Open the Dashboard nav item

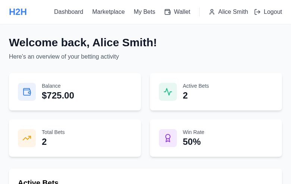69,12
